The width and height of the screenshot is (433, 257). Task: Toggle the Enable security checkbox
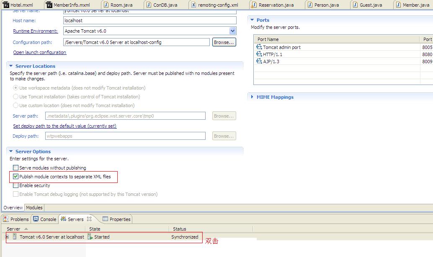[x=16, y=185]
